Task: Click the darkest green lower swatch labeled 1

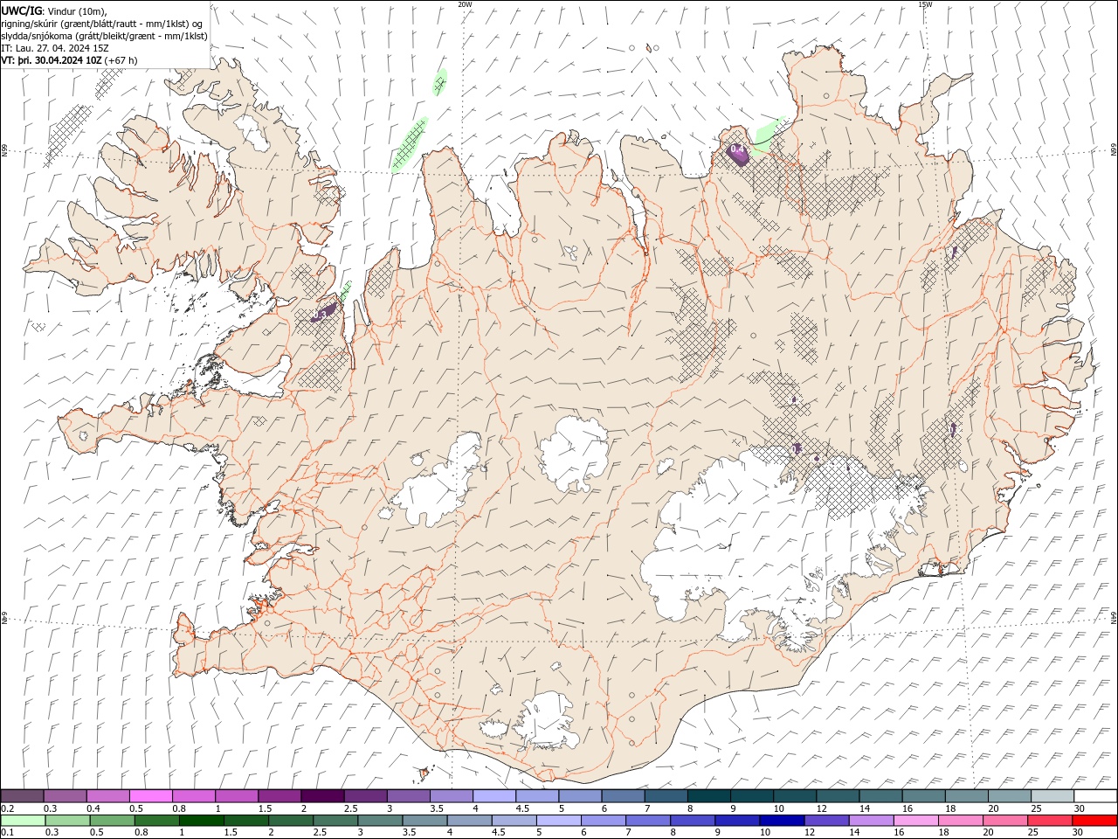Action: point(201,821)
